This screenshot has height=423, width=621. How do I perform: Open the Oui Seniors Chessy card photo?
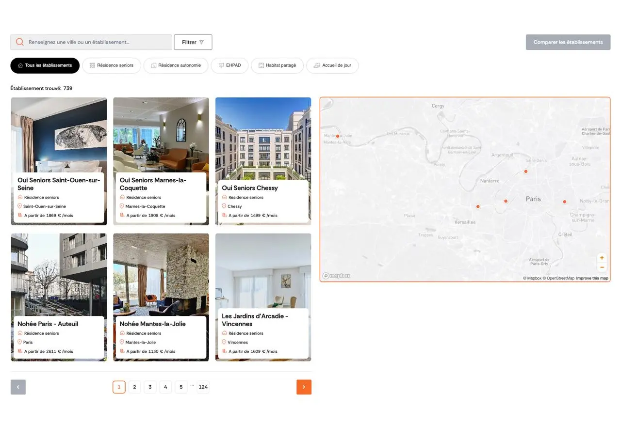(263, 138)
